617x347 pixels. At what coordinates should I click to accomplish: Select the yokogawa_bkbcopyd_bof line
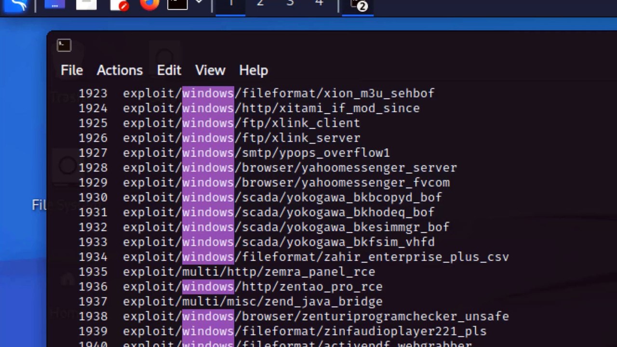pos(260,198)
